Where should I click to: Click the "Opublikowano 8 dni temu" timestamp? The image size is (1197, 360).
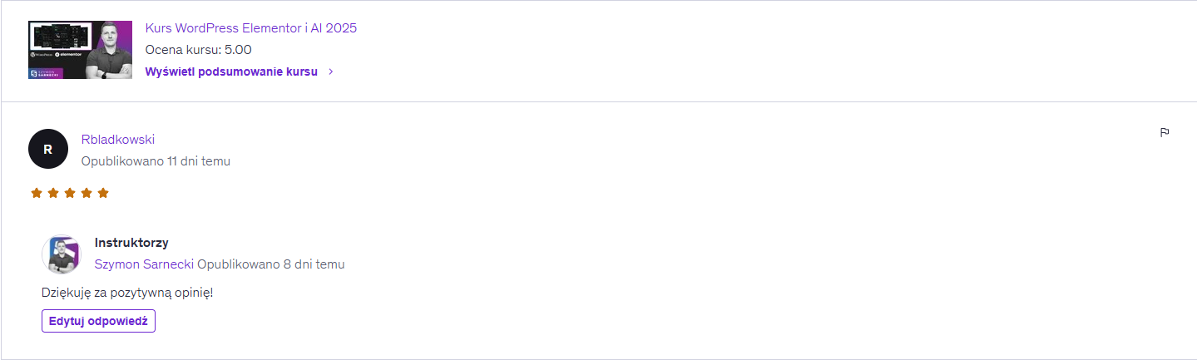271,264
